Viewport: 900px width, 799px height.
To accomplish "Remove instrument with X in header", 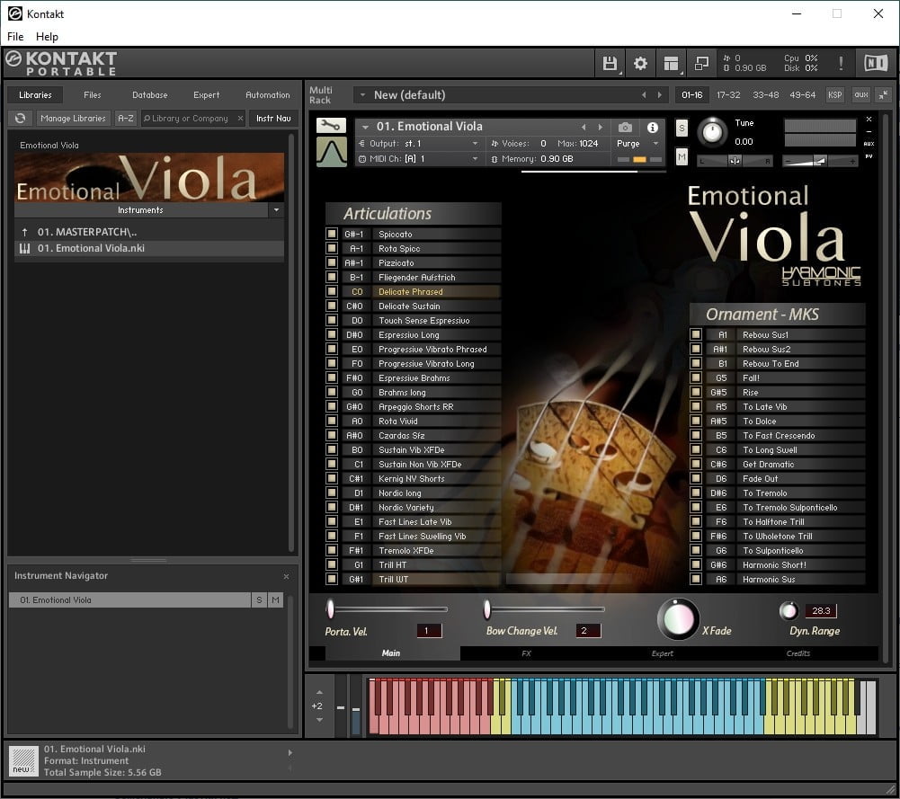I will pyautogui.click(x=869, y=119).
